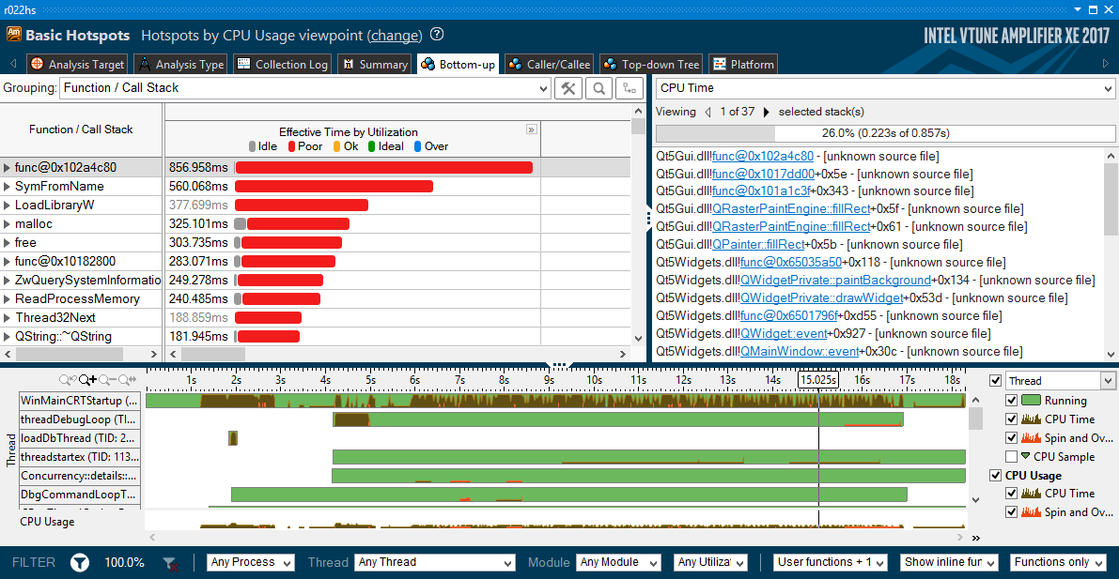Image resolution: width=1119 pixels, height=579 pixels.
Task: Click the reset zoom timeline icon
Action: [127, 380]
